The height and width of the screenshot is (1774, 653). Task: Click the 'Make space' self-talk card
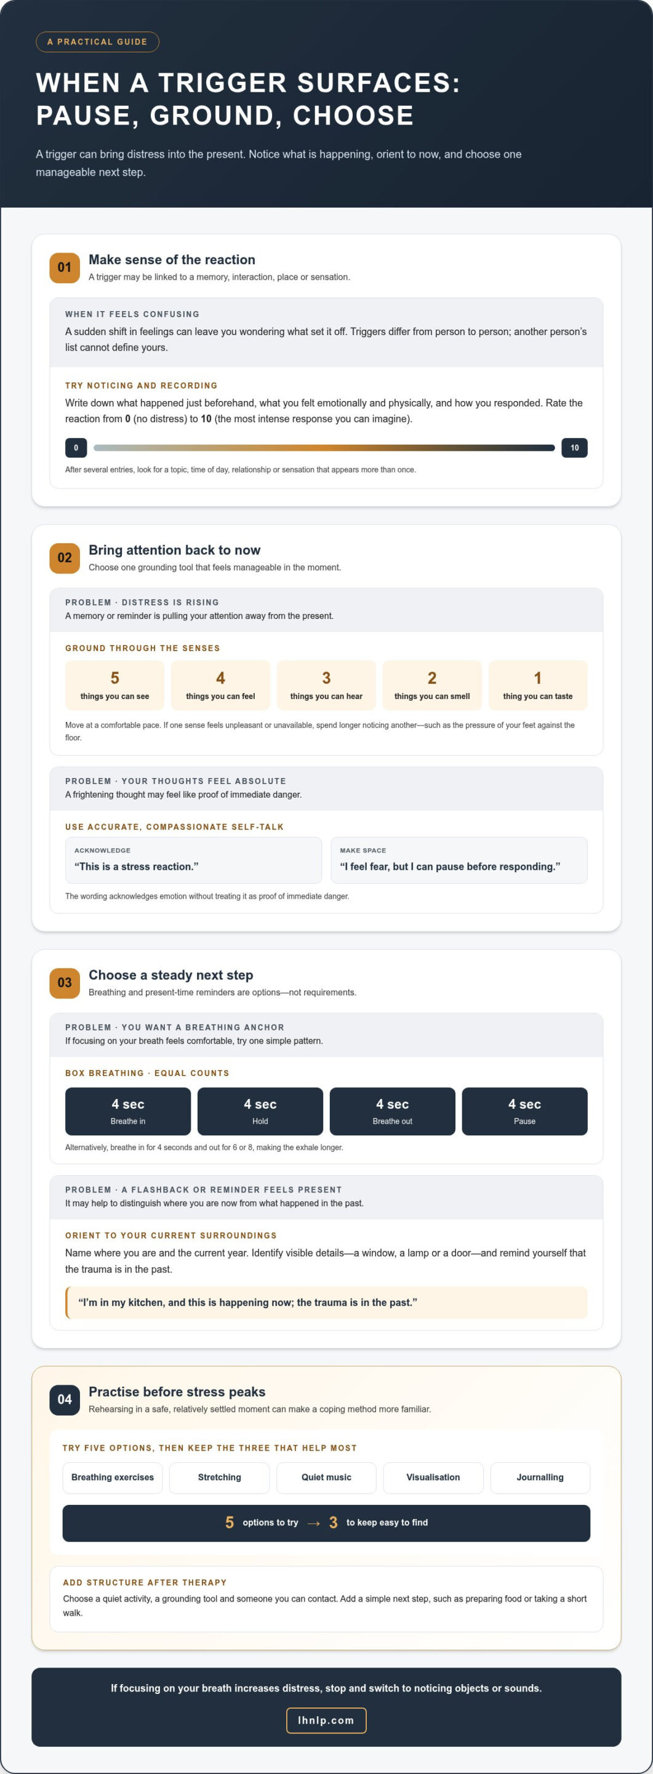[x=459, y=860]
